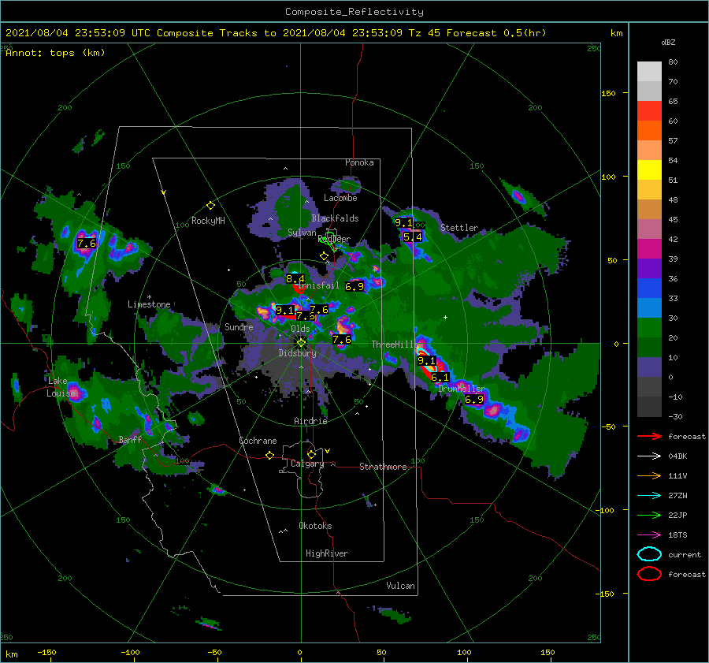Select the magenta 18TS track arrow
This screenshot has width=709, height=663.
tap(649, 535)
